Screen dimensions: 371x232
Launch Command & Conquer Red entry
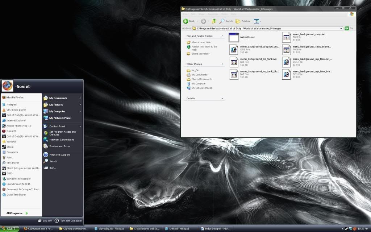(21, 189)
